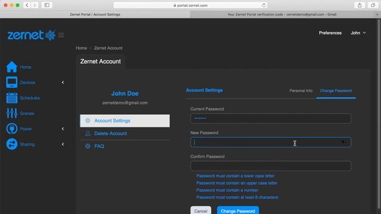Select the Devices monitor icon
381x214 pixels.
coord(12,82)
